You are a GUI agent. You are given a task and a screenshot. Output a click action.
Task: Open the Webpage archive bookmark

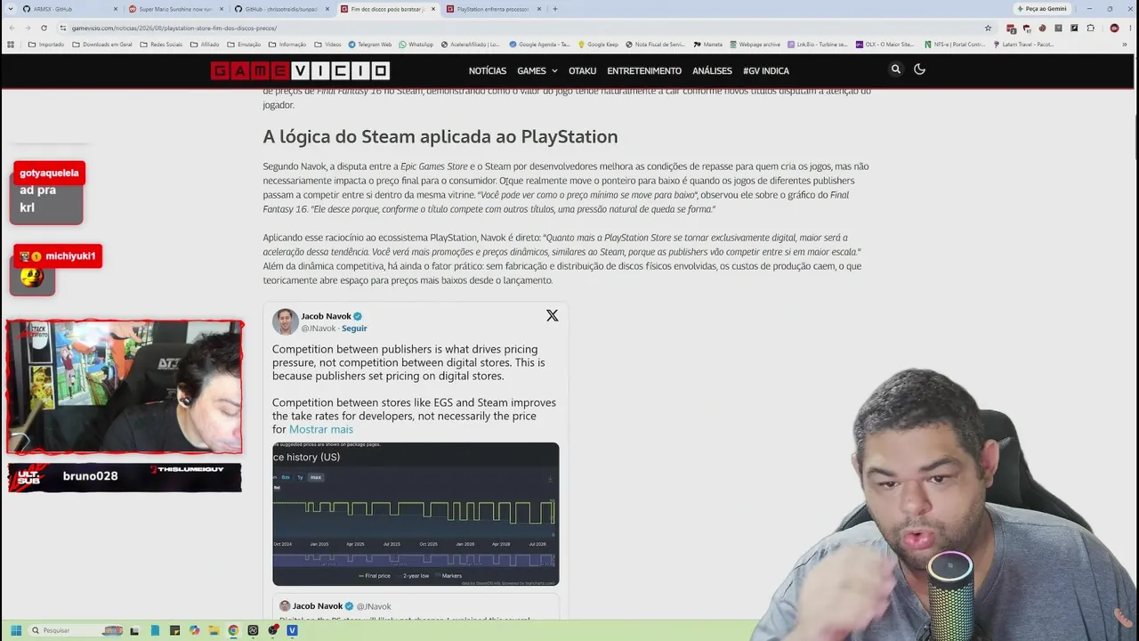(x=755, y=44)
